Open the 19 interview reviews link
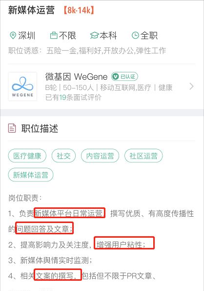The height and width of the screenshot is (291, 204). pyautogui.click(x=73, y=97)
